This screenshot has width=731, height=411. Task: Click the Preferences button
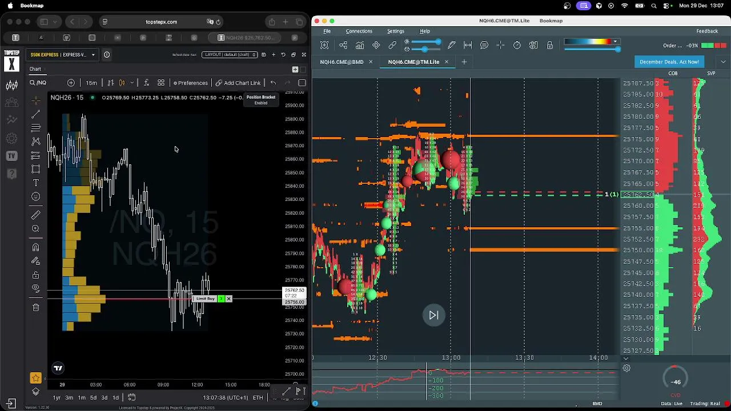tap(191, 83)
